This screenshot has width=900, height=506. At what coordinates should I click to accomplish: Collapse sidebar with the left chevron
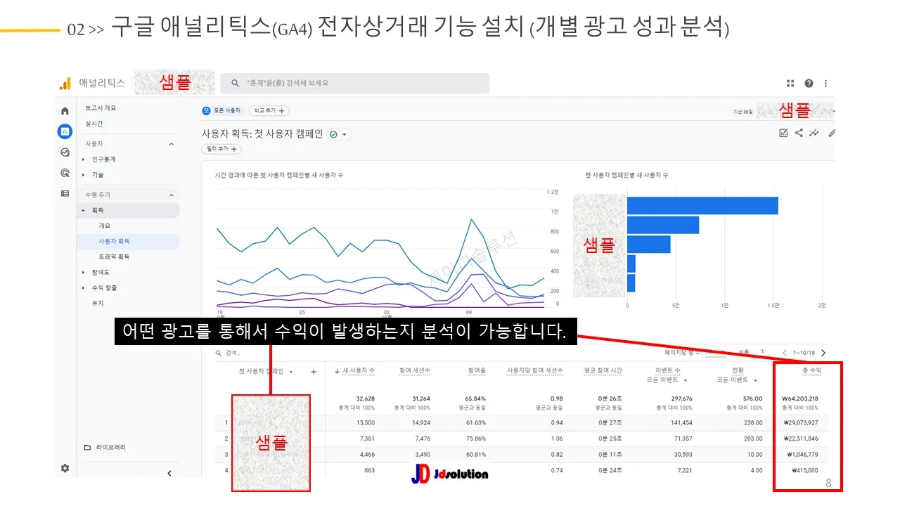tap(169, 474)
